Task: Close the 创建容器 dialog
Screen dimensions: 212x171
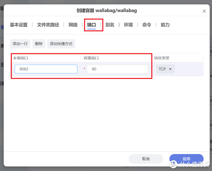Action: point(204,11)
